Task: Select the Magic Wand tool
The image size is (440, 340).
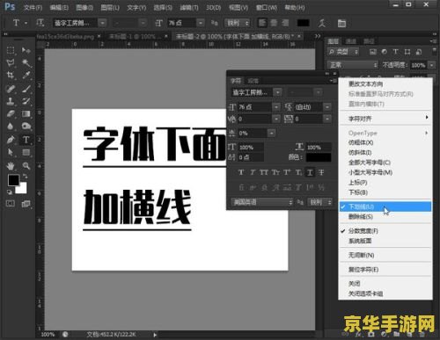Action: point(26,63)
